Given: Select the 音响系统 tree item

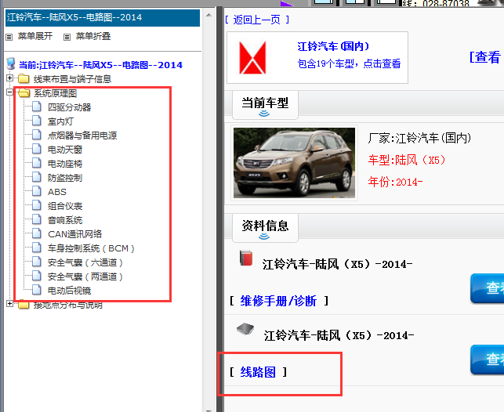Looking at the screenshot, I should click(x=65, y=220).
